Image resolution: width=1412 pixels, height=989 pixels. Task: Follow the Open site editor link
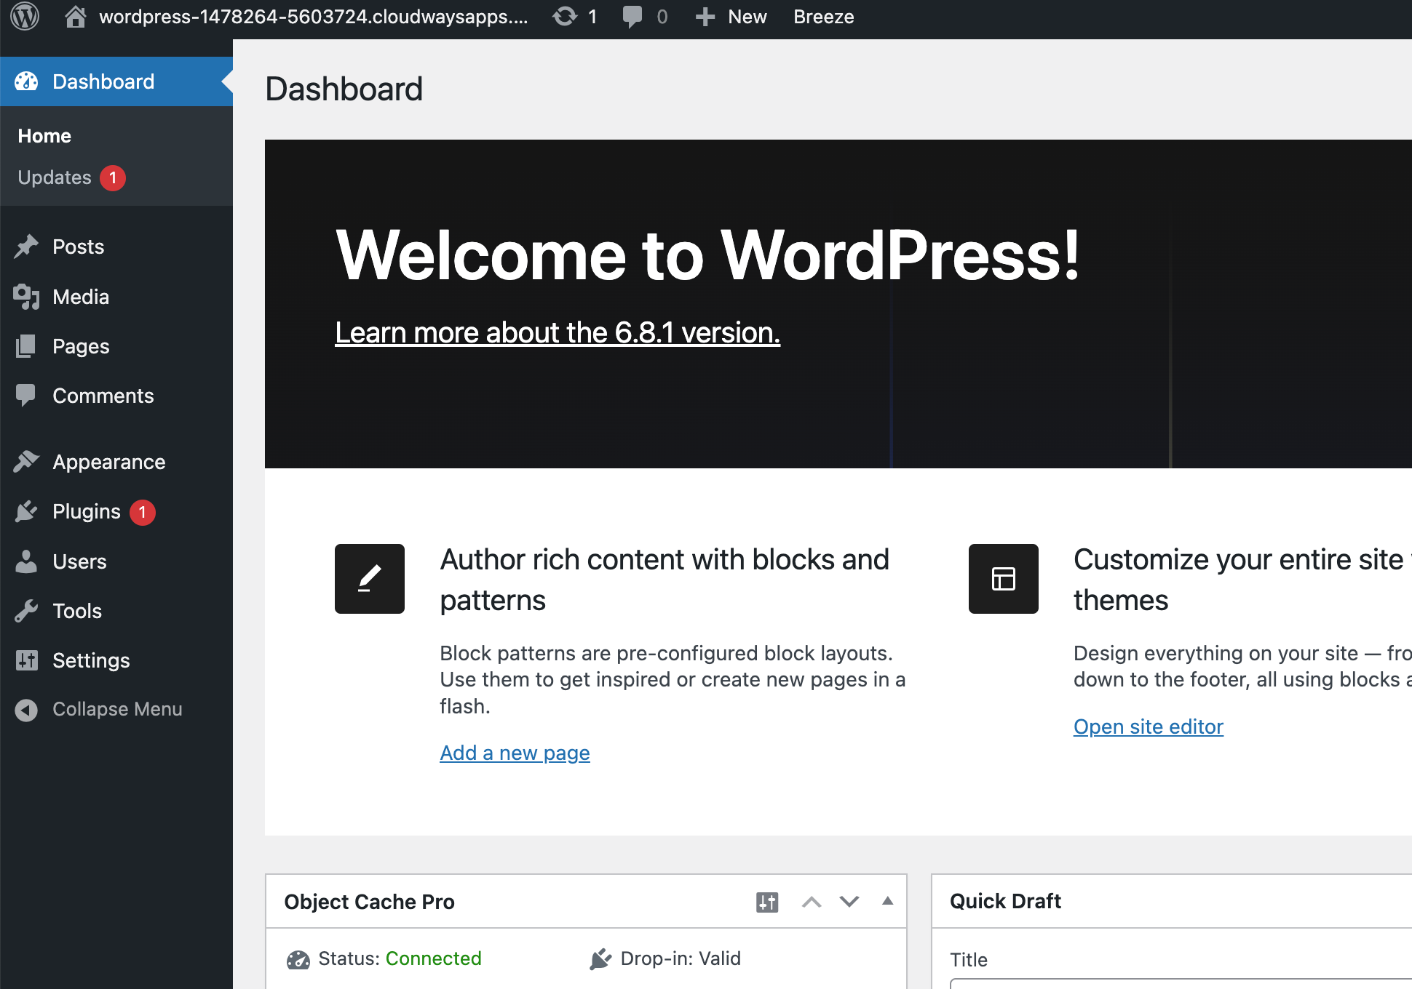(x=1149, y=726)
